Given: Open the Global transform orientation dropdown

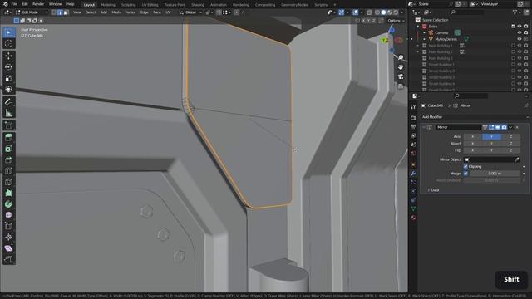Looking at the screenshot, I should (x=190, y=12).
